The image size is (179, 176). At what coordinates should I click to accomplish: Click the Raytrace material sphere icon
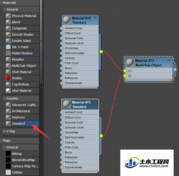click(8, 117)
